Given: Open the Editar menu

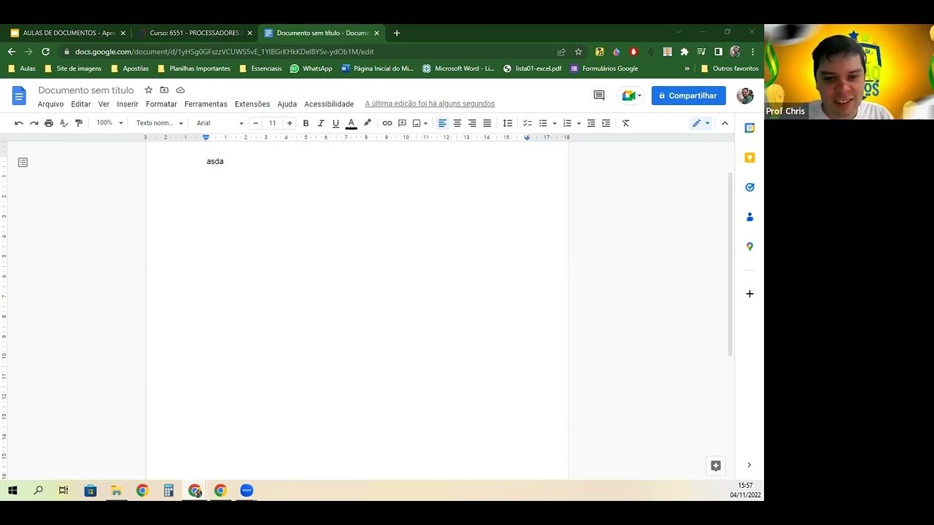Looking at the screenshot, I should [x=81, y=104].
